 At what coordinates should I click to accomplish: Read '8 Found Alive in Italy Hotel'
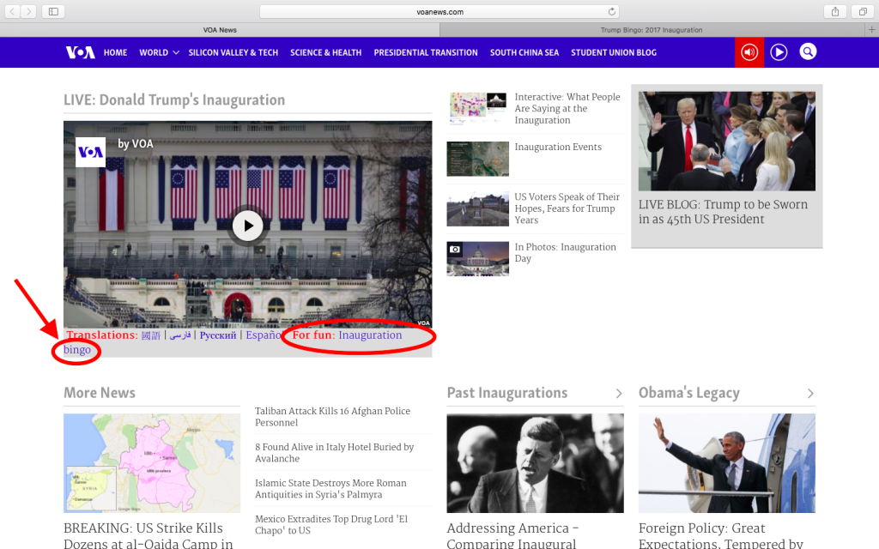pos(334,453)
